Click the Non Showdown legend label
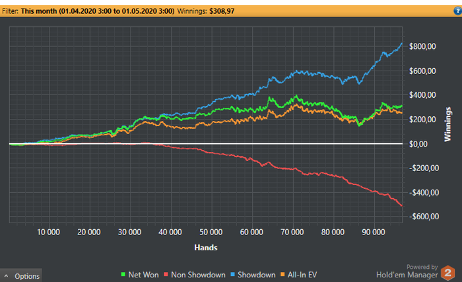The image size is (462, 282). point(198,275)
